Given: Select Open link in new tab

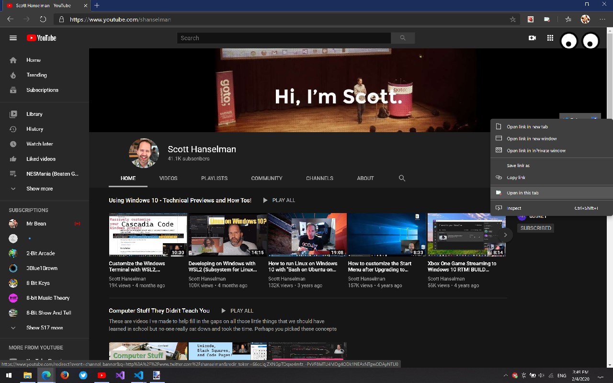Looking at the screenshot, I should (527, 127).
